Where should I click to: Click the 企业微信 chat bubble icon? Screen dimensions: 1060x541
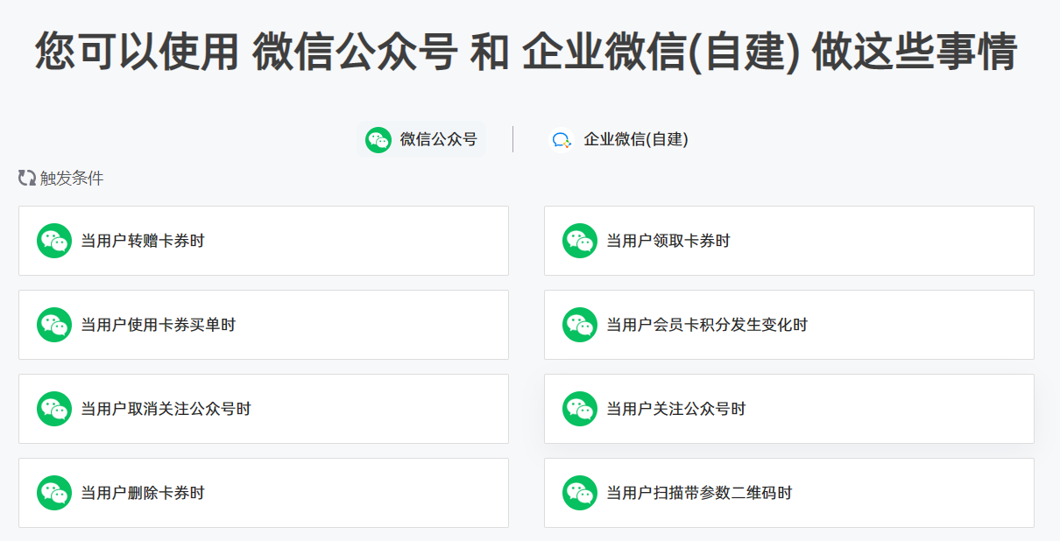click(562, 139)
